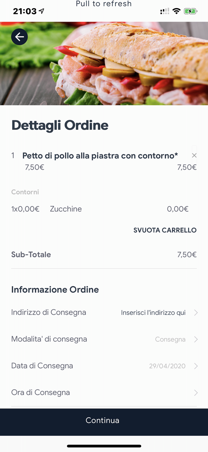This screenshot has height=452, width=208.
Task: Tap the date 29/04/2020
Action: [167, 366]
